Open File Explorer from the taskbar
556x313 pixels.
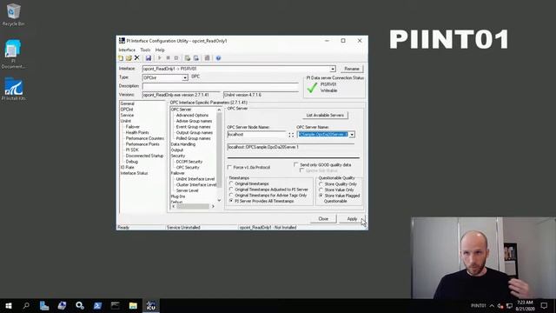133,305
